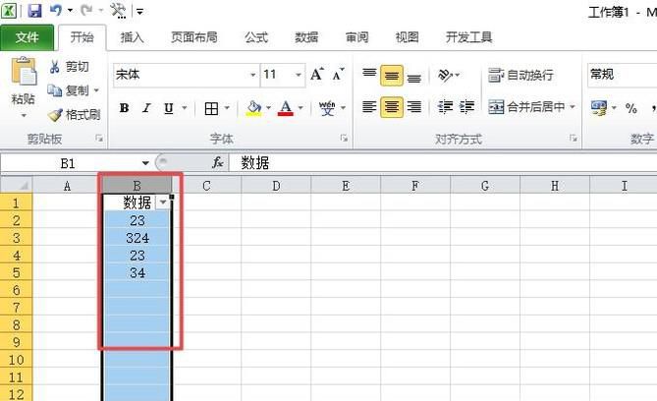Switch to the 开始 ribbon tab
The width and height of the screenshot is (657, 401).
pyautogui.click(x=82, y=37)
